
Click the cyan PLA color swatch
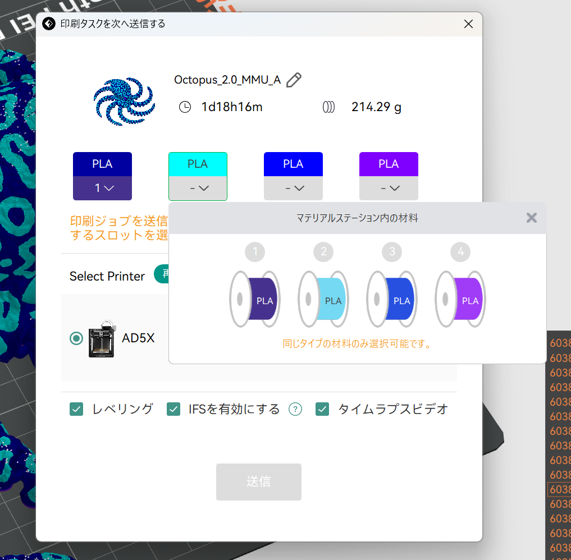point(198,164)
